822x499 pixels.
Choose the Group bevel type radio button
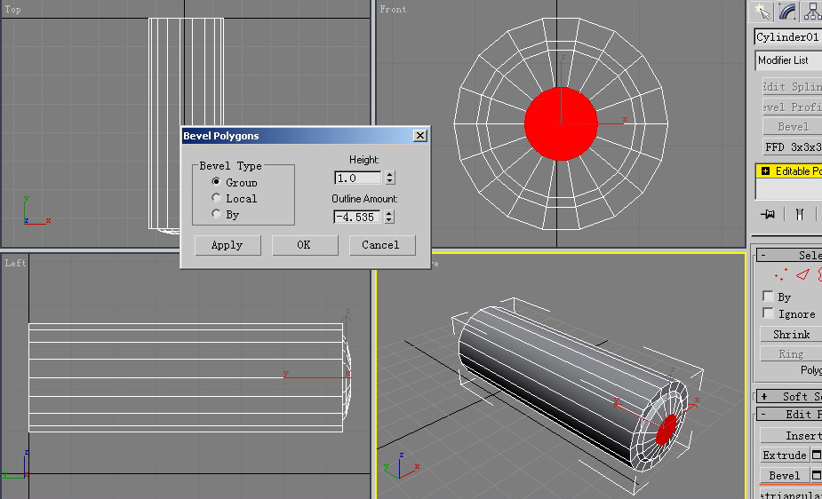[x=216, y=181]
